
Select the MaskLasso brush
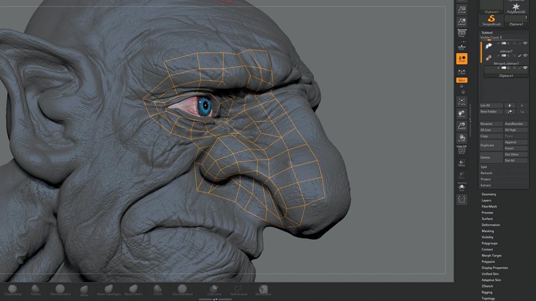(263, 290)
